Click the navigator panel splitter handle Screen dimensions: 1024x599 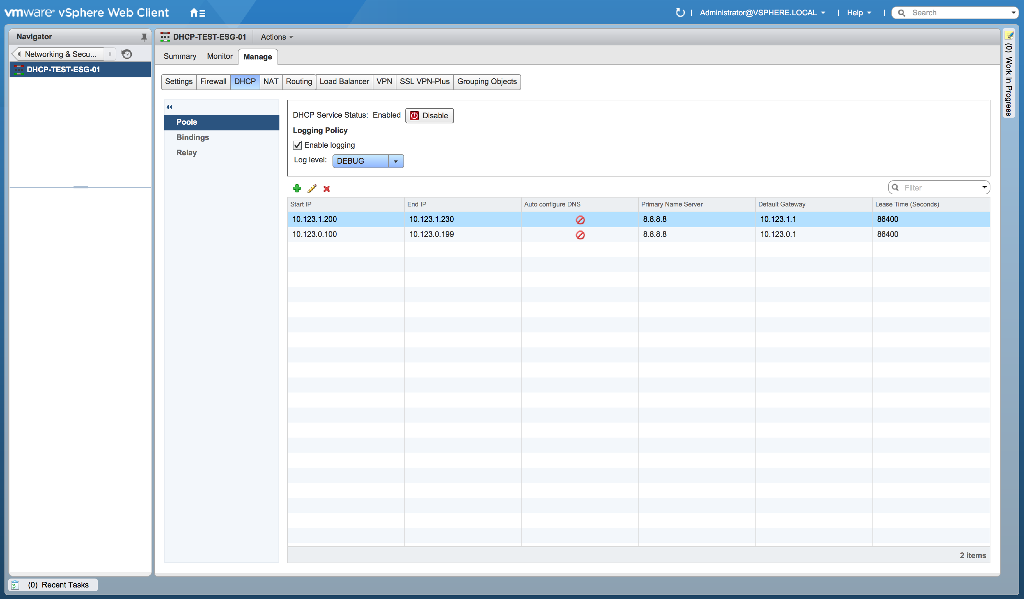(x=81, y=187)
